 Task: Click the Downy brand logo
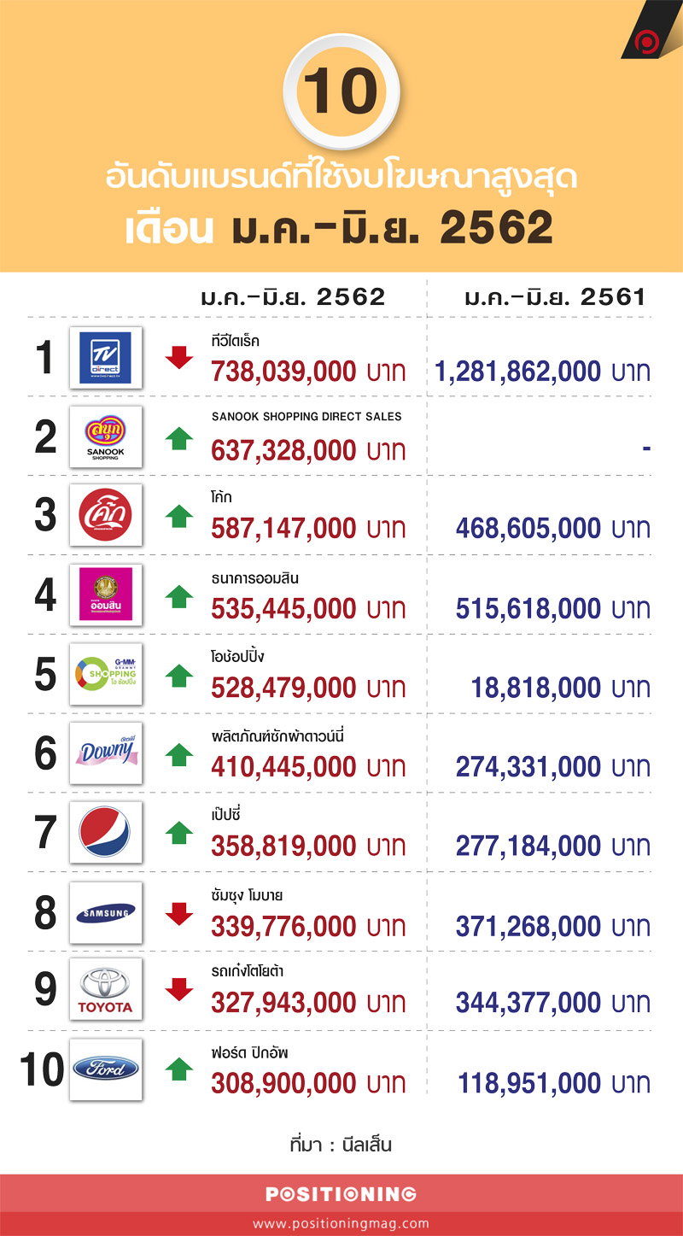coord(105,753)
